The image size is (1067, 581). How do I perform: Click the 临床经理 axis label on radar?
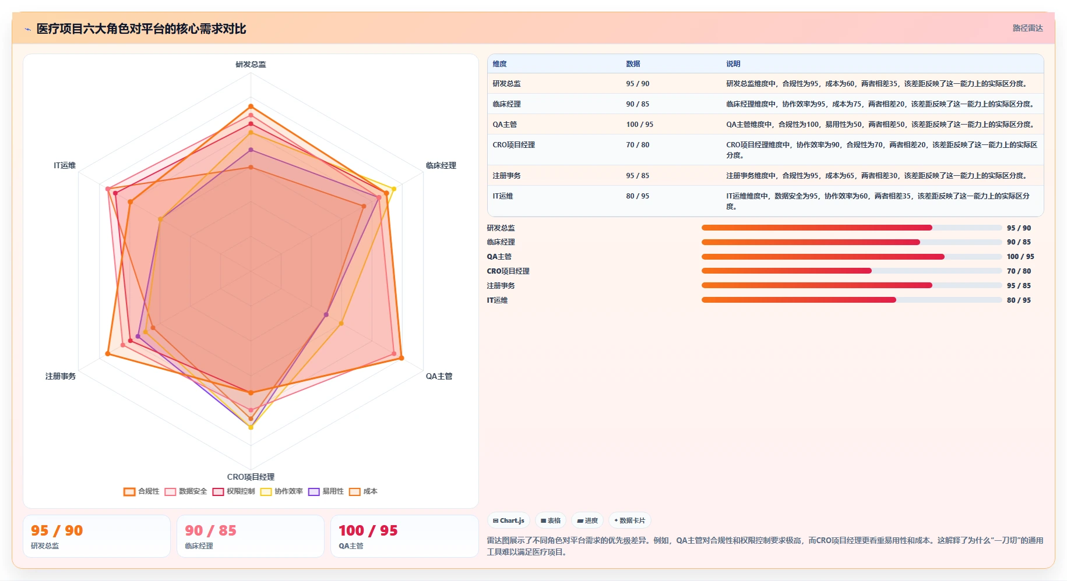tap(441, 165)
